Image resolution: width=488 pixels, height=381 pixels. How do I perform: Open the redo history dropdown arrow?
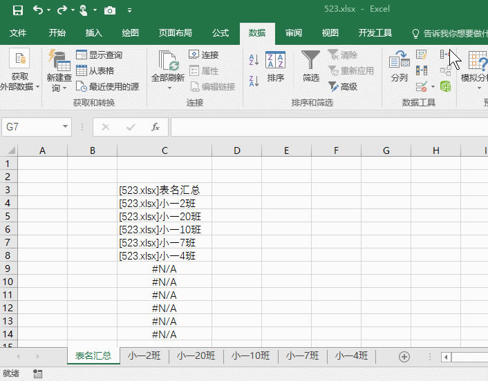click(73, 10)
